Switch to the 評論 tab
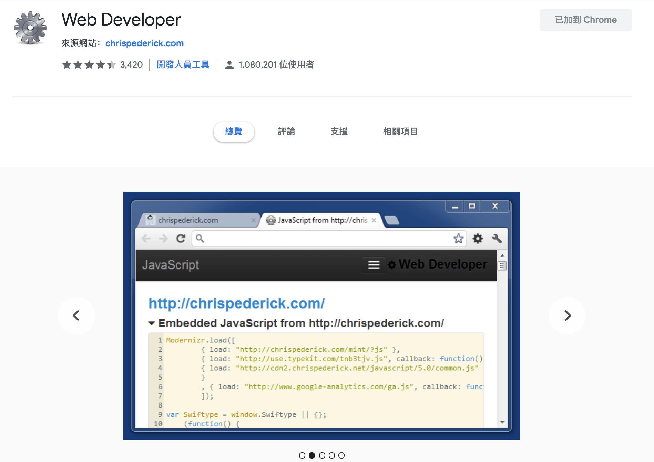 pyautogui.click(x=286, y=131)
